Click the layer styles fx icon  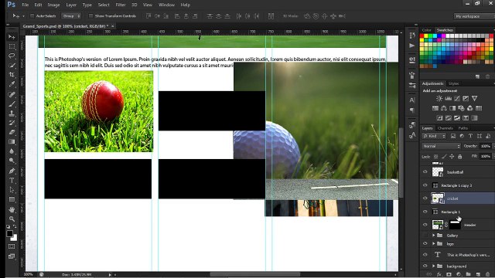(x=439, y=275)
